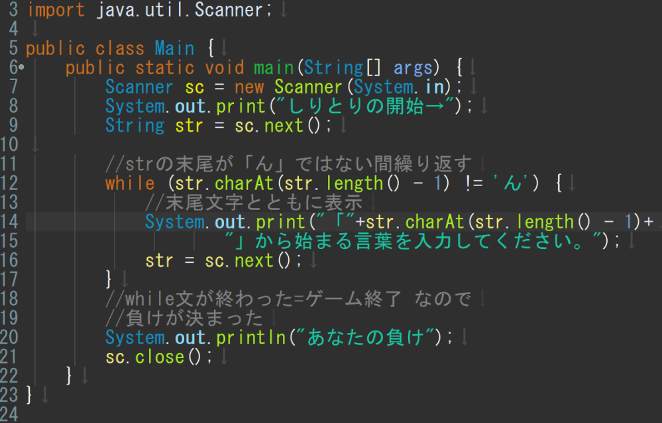This screenshot has width=662, height=423.
Task: Toggle fold marker beside line 6
Action: point(21,67)
